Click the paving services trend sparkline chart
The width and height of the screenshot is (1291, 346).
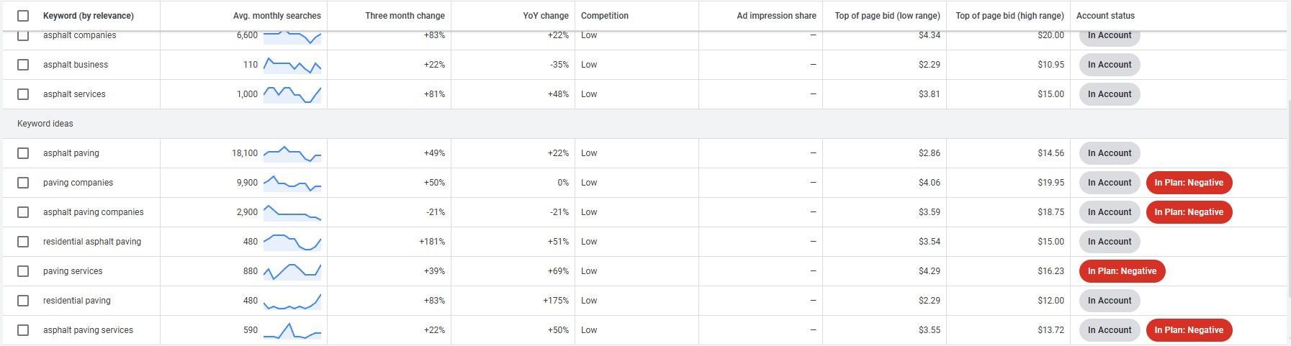tap(292, 271)
